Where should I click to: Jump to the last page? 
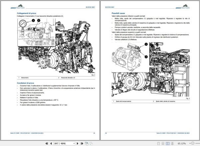82,143
